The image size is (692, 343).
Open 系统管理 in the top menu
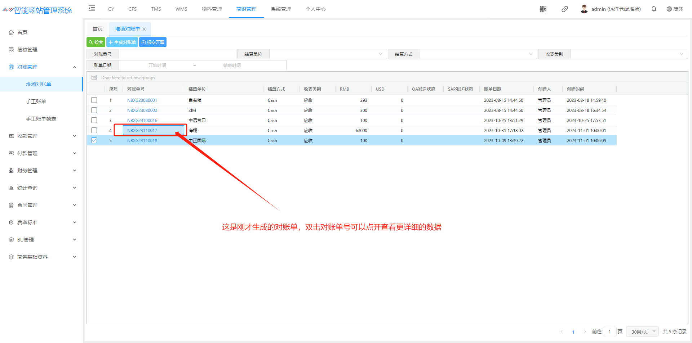pos(281,9)
